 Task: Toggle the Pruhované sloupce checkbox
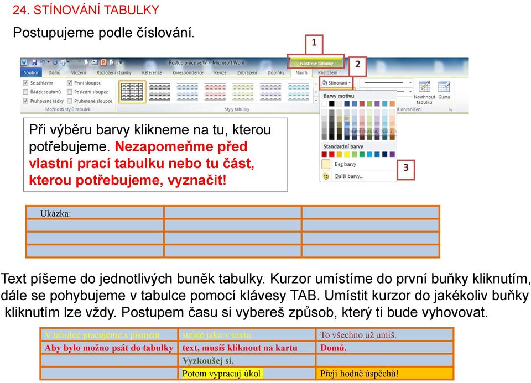point(70,101)
